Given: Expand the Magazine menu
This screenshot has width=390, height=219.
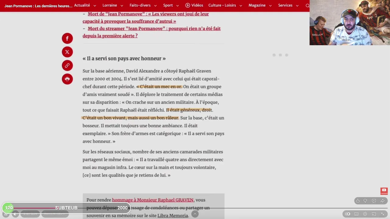Looking at the screenshot, I should (x=260, y=5).
